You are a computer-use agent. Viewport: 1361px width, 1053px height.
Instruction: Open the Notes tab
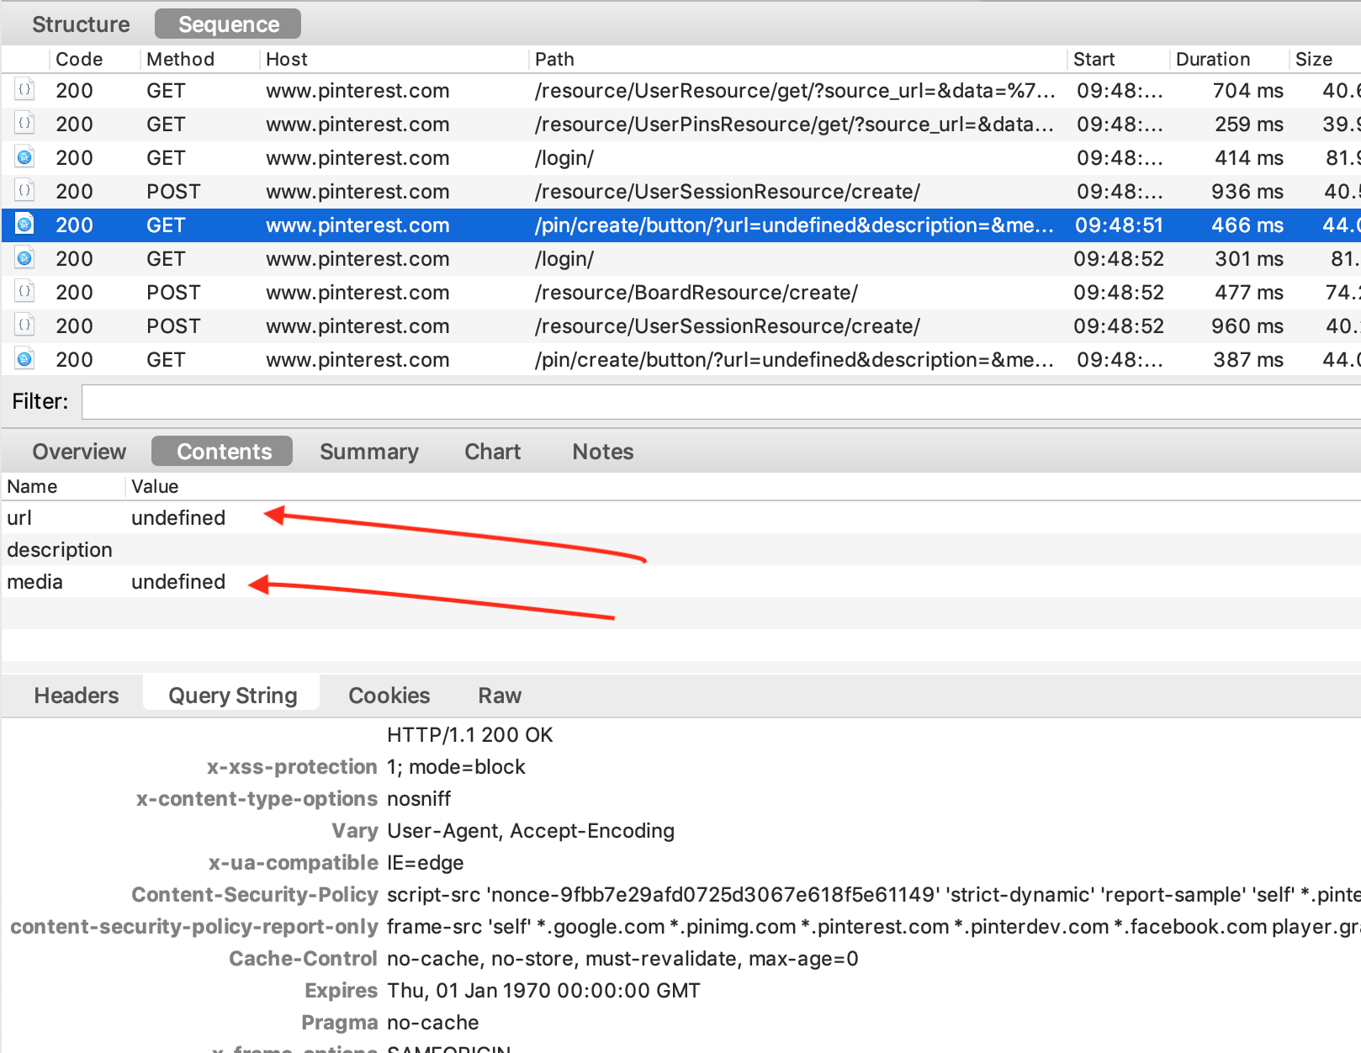tap(603, 452)
